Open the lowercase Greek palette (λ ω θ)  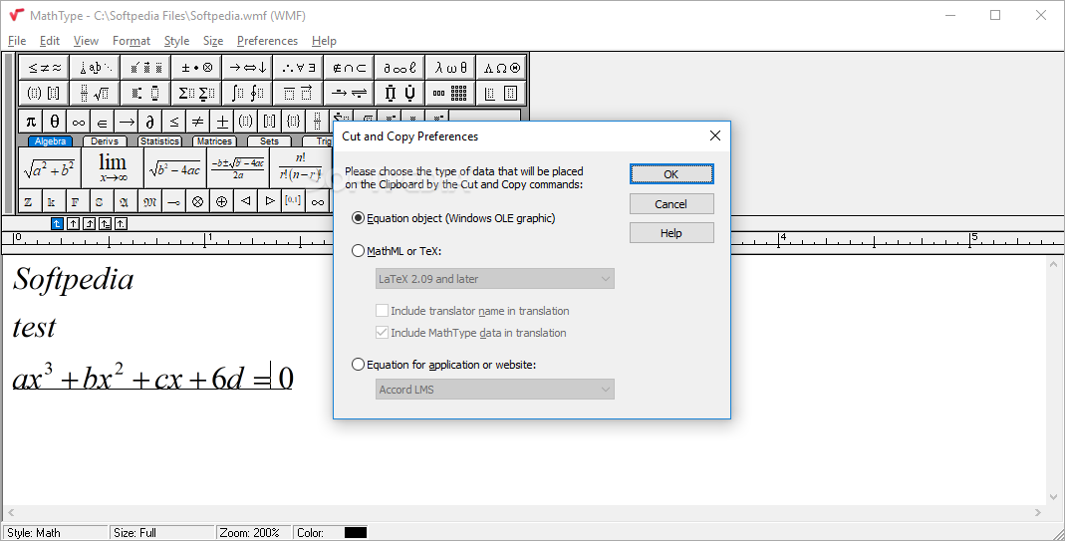[451, 68]
